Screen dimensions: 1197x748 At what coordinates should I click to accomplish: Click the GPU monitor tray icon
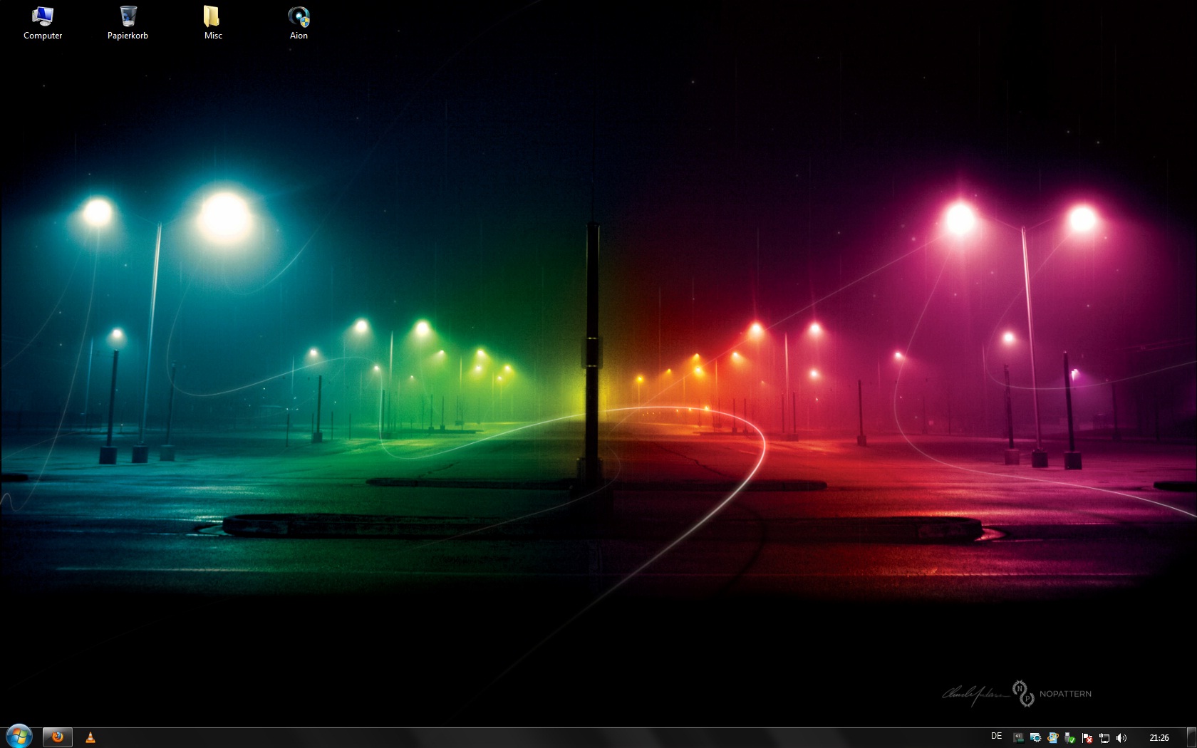click(x=1019, y=738)
